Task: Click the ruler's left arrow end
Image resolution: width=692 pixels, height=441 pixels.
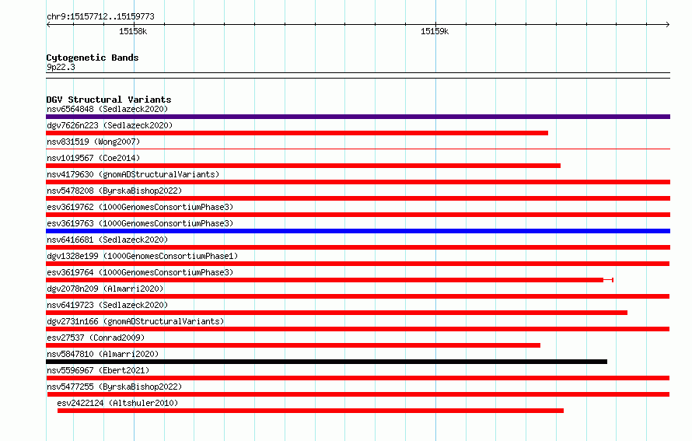Action: (49, 24)
